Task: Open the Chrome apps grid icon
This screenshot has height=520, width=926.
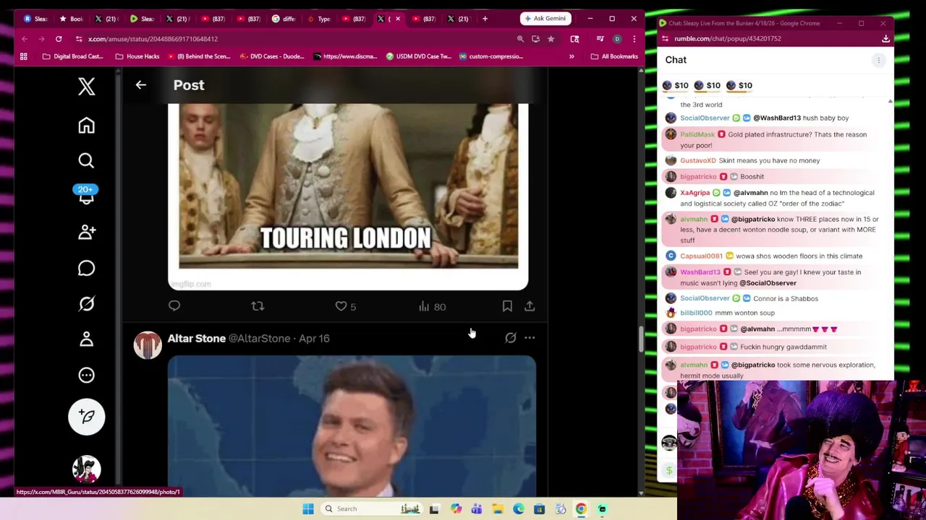Action: (24, 56)
